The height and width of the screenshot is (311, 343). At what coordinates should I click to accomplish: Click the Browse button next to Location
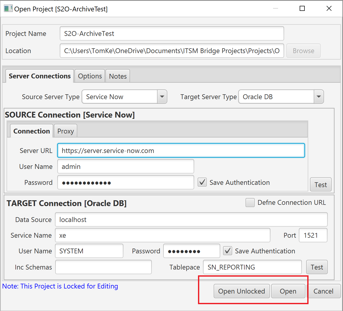(x=303, y=51)
